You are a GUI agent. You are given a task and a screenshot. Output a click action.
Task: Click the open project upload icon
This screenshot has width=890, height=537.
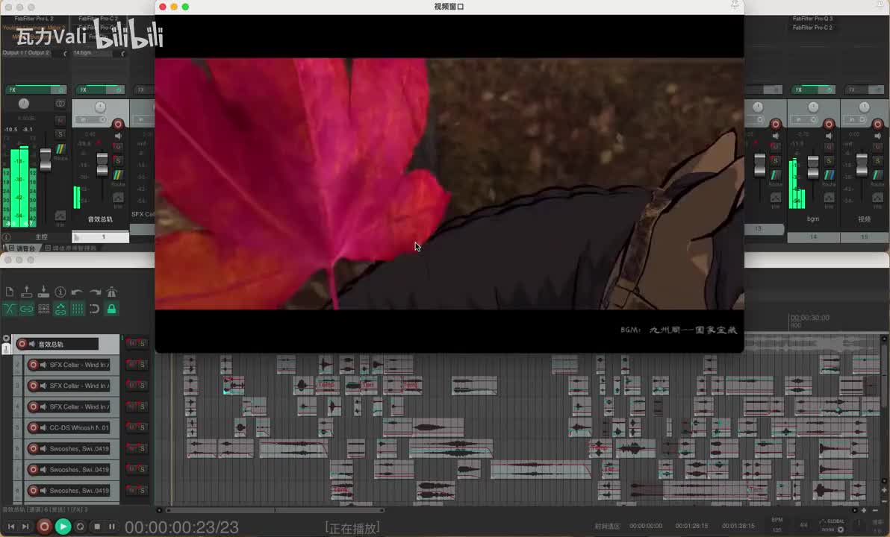[x=26, y=292]
